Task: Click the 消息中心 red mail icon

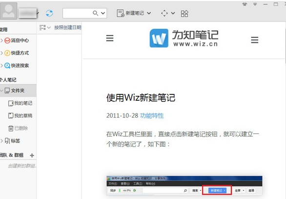Action: click(x=7, y=40)
